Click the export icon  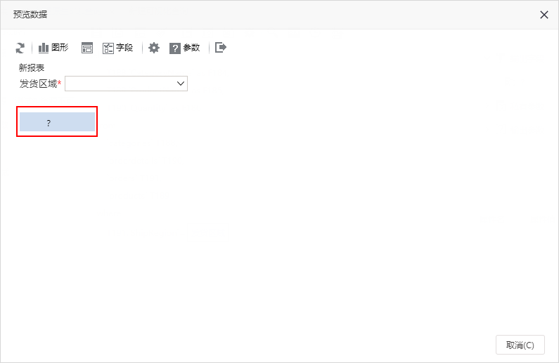click(x=221, y=47)
